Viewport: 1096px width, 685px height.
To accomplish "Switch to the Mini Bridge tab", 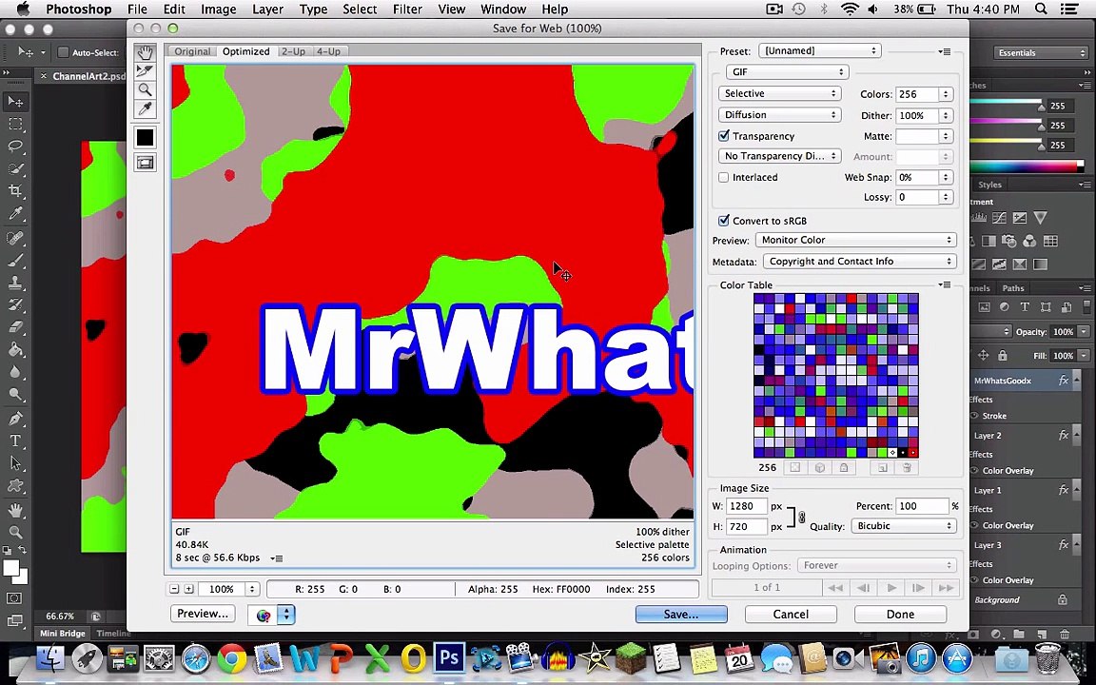I will click(62, 634).
